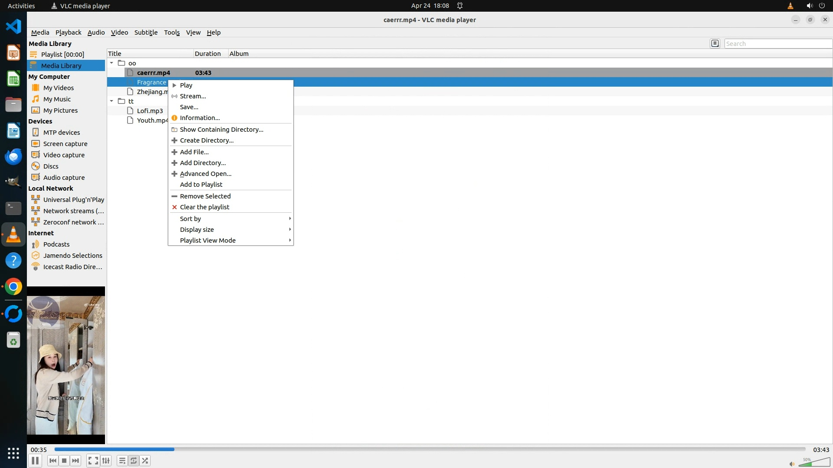Open the Tools menu
This screenshot has height=468, width=833.
pos(171,32)
